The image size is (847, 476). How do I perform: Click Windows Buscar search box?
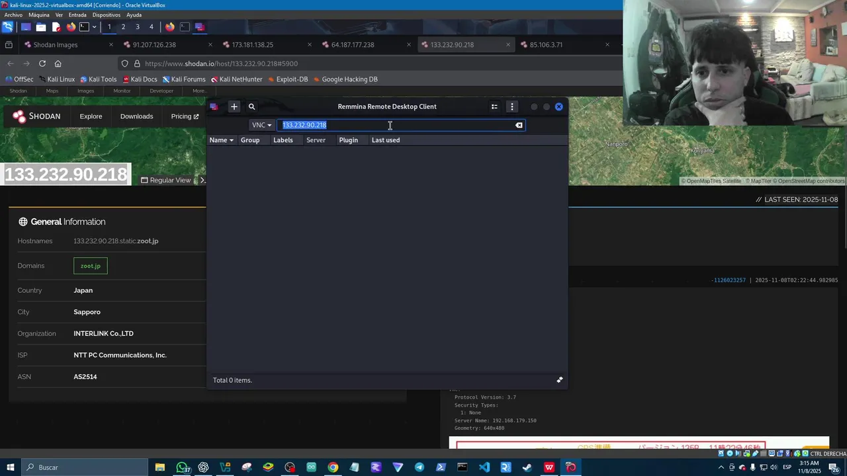84,467
